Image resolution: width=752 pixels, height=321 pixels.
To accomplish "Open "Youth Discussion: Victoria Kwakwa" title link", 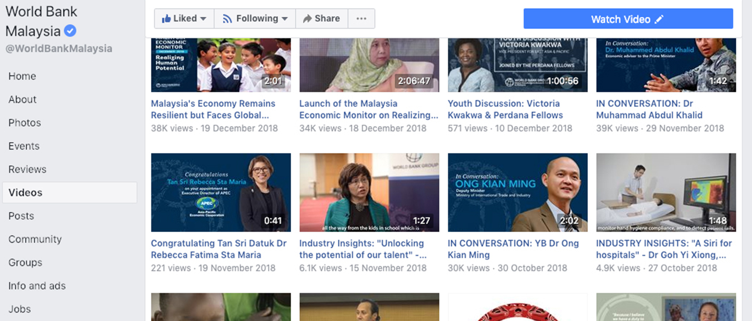I will pyautogui.click(x=505, y=109).
